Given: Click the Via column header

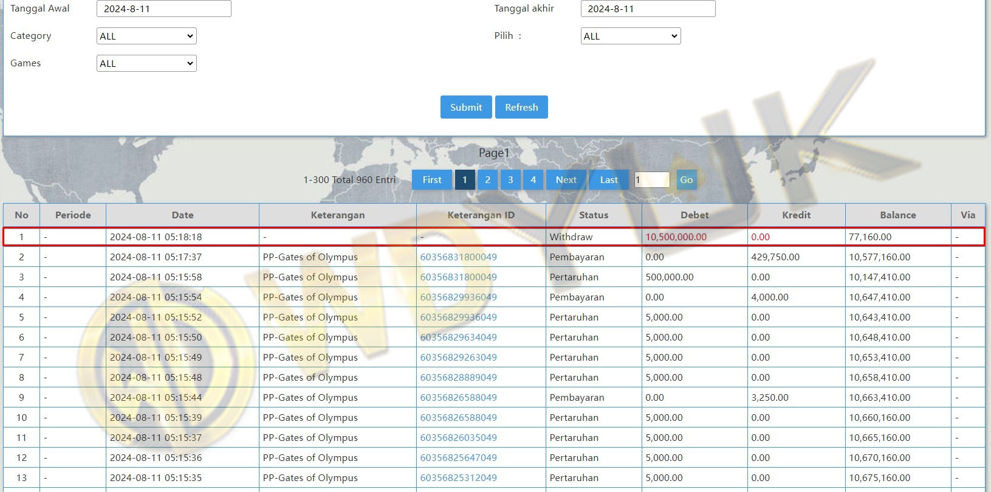Looking at the screenshot, I should click(968, 215).
